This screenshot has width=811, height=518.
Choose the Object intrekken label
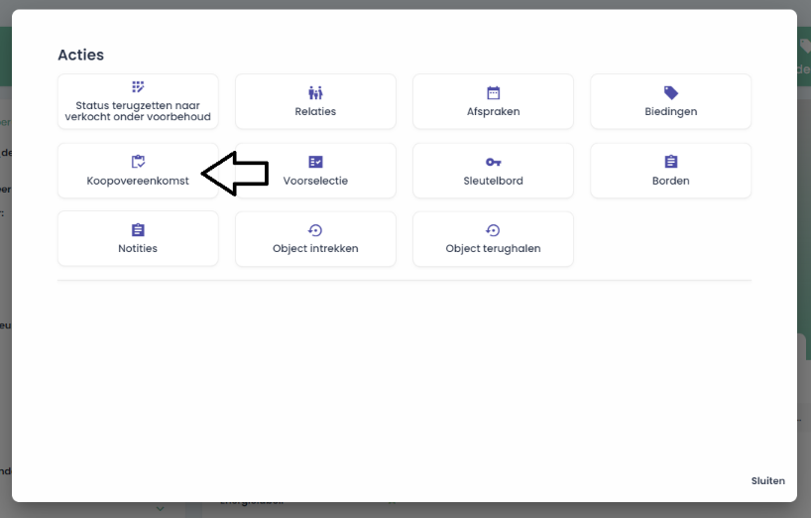point(315,249)
